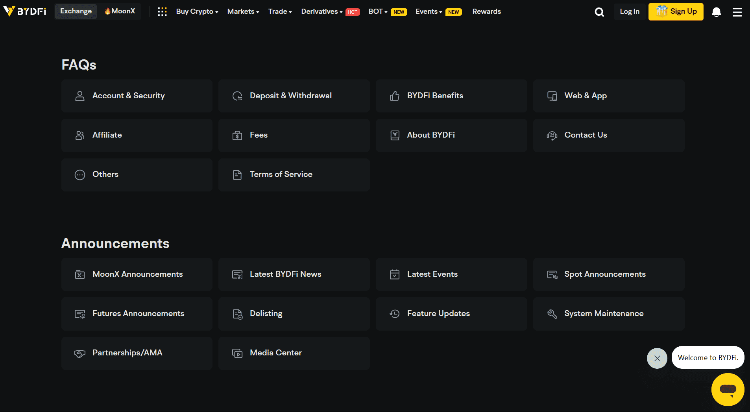
Task: Open Spot Announcements text link
Action: point(605,274)
